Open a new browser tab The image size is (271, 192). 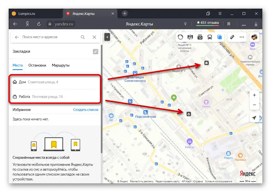tap(125, 14)
